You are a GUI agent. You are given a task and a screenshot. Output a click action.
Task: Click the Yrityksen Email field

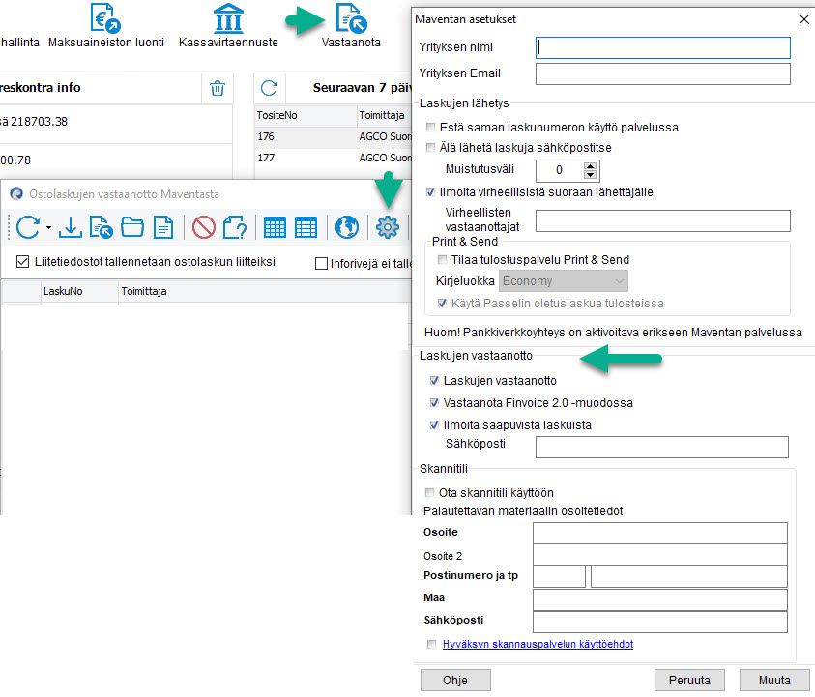coord(663,73)
